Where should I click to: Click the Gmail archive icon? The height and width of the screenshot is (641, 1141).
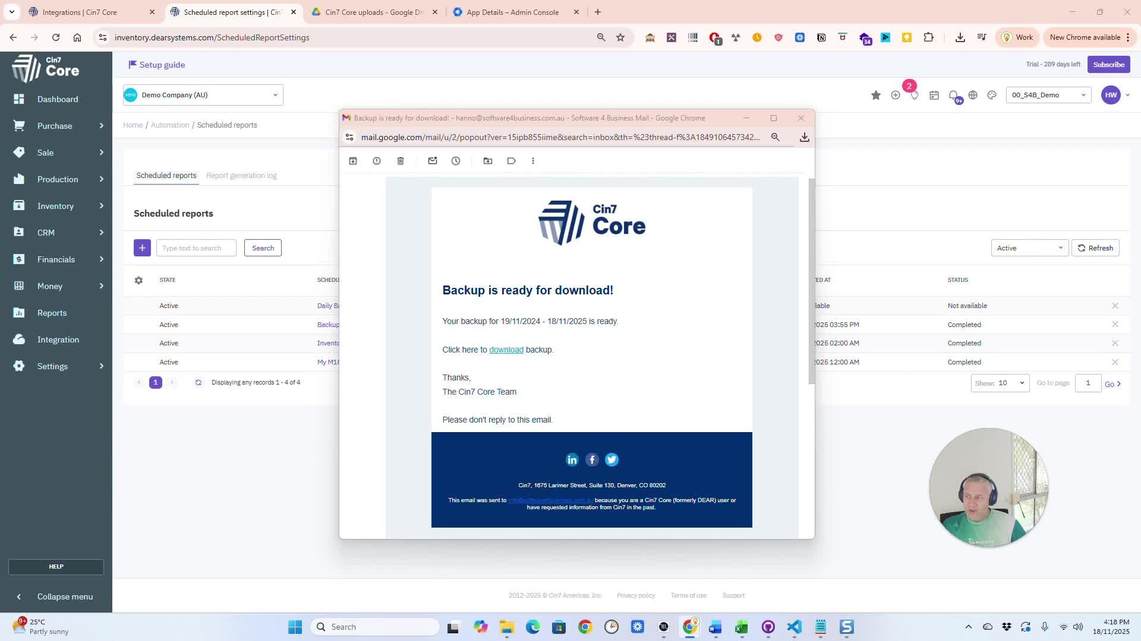click(x=353, y=161)
